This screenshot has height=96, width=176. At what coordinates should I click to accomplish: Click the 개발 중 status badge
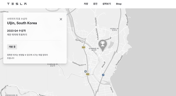(12, 47)
